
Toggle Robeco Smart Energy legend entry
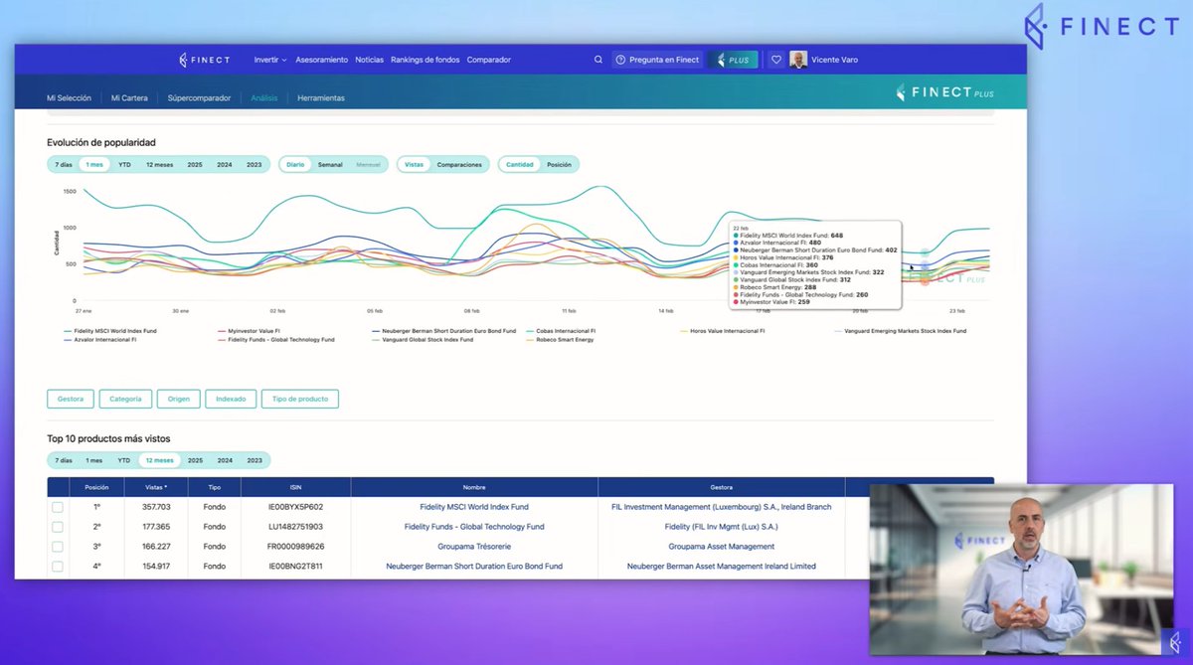[x=560, y=340]
